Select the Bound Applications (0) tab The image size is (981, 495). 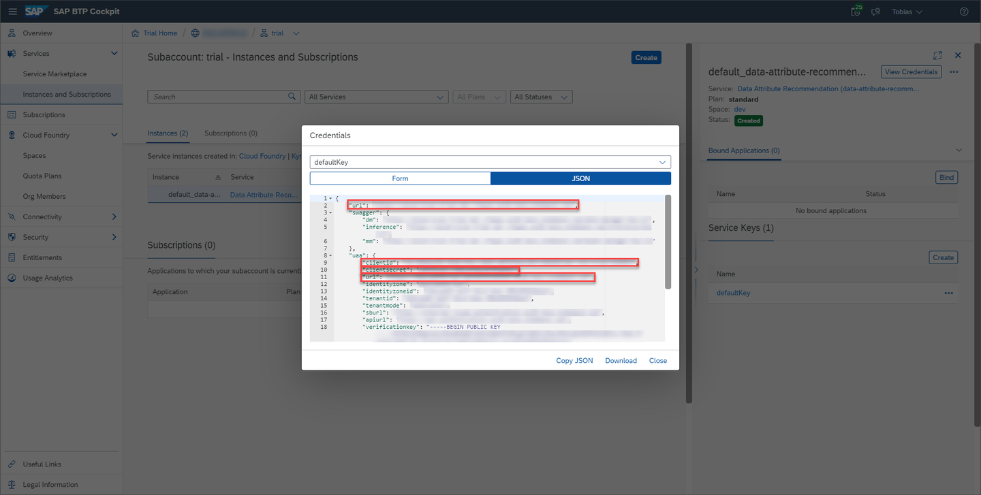pyautogui.click(x=744, y=150)
